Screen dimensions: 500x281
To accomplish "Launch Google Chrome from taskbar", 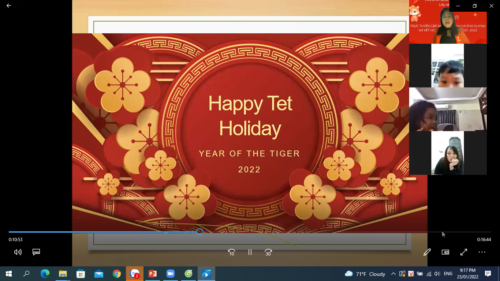I will 117,274.
